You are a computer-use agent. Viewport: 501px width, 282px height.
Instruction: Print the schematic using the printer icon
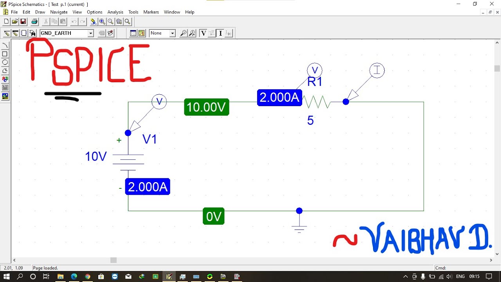34,22
